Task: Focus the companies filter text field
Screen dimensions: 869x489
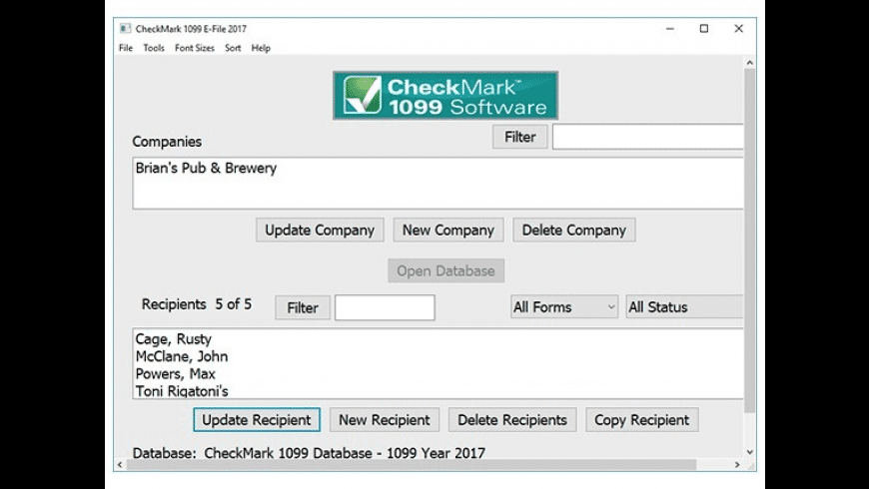Action: [x=647, y=137]
